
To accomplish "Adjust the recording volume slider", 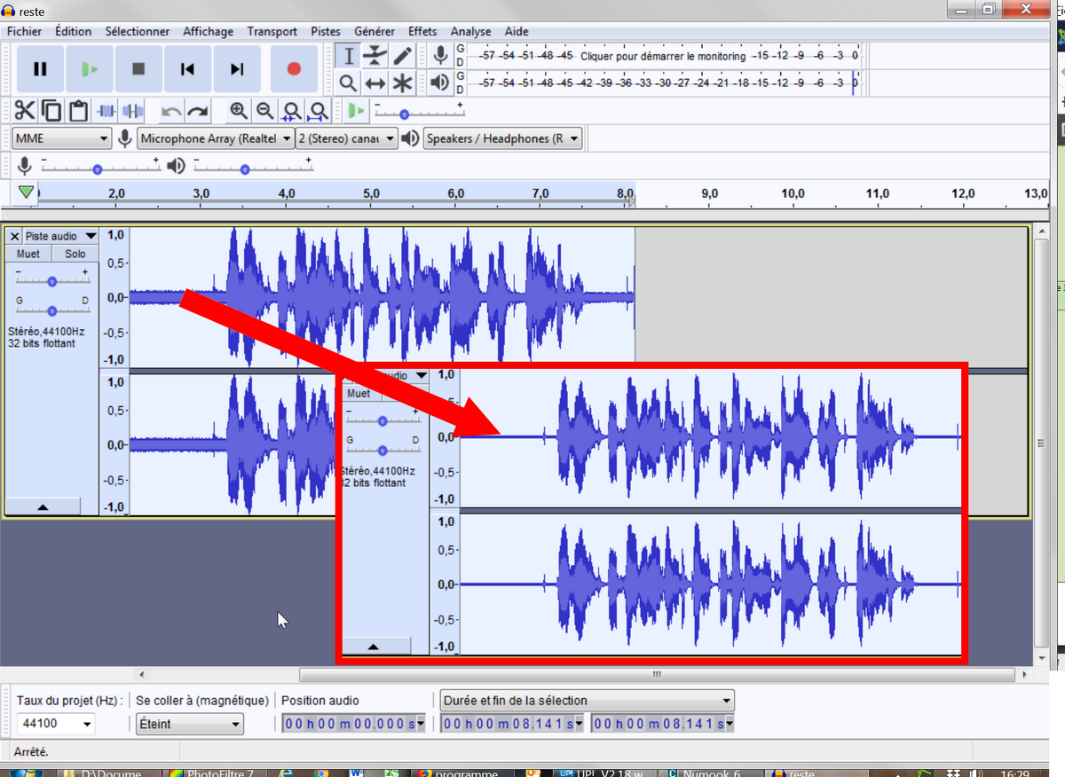I will [98, 169].
